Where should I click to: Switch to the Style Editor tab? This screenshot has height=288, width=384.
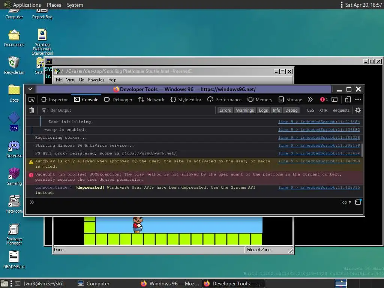click(186, 99)
